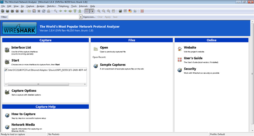Open Capture Options on welcome page

(x=24, y=91)
